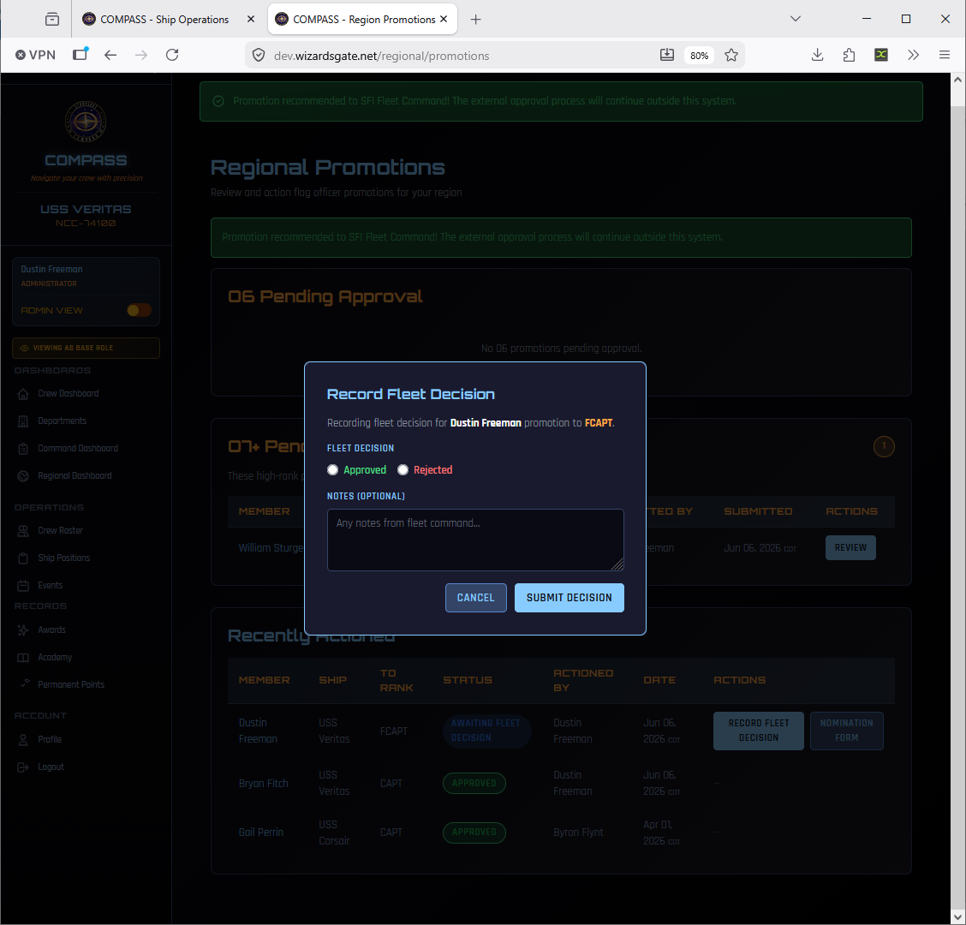Screen dimensions: 966x925
Task: Click the 80% zoom level indicator
Action: 700,56
